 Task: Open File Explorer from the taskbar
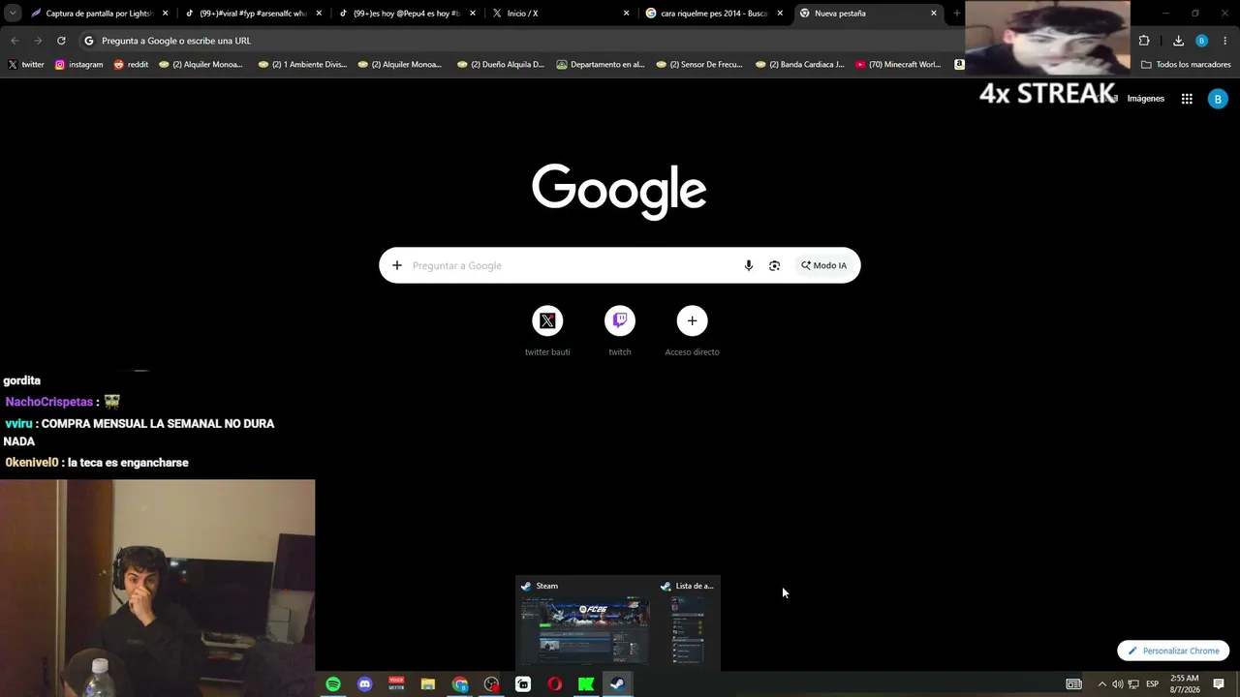coord(428,684)
